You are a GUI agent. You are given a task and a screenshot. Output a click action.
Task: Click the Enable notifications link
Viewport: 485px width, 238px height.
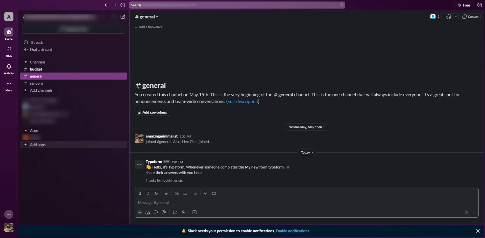coord(293,231)
